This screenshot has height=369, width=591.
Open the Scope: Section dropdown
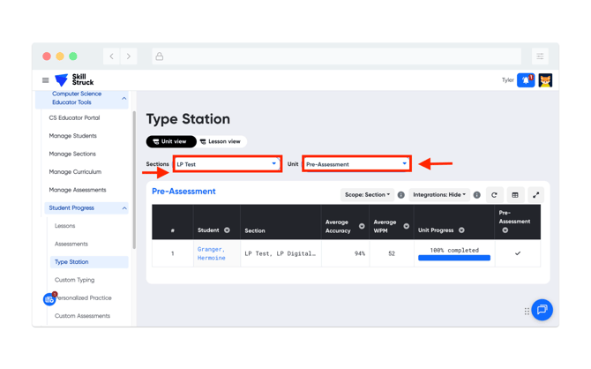(x=367, y=195)
